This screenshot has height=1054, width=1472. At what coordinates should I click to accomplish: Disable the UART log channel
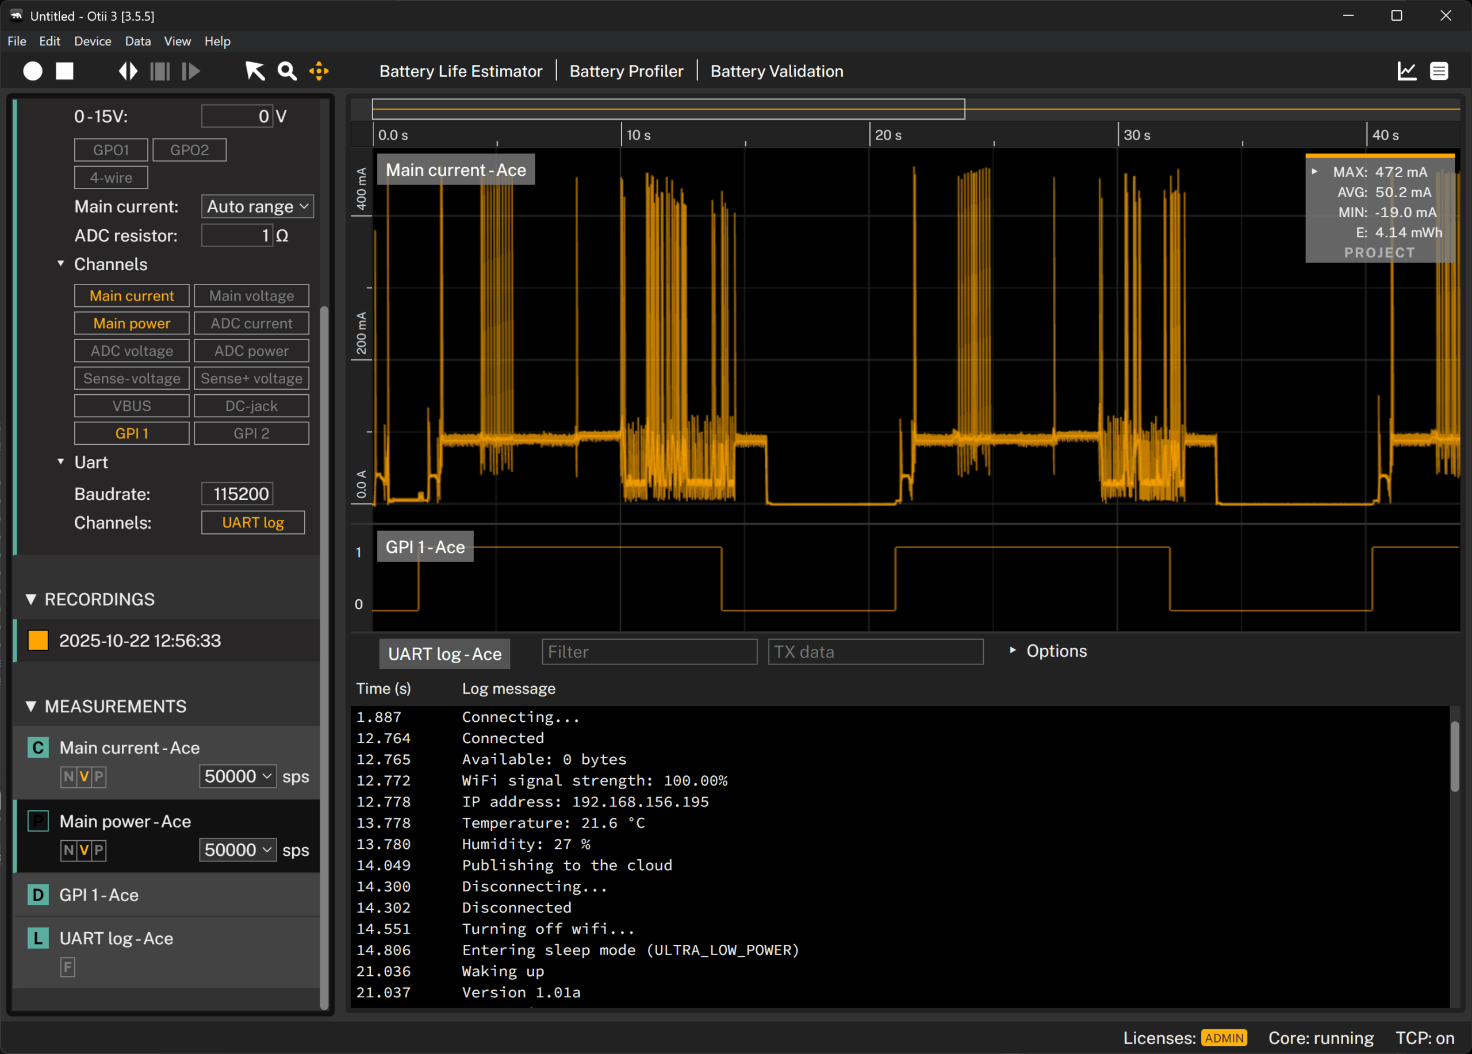click(252, 523)
